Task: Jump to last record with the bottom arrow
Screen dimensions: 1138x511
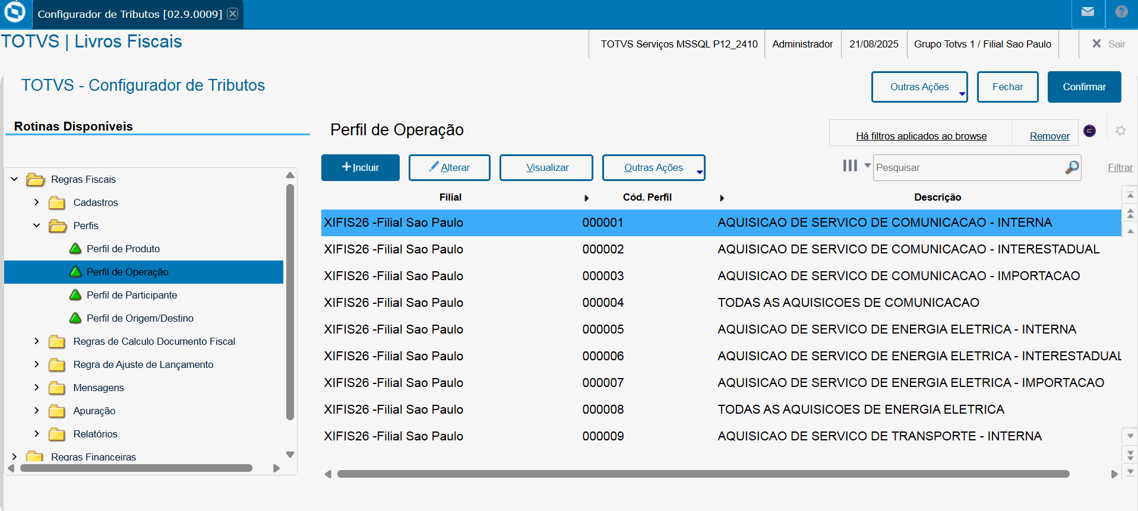Action: [1130, 472]
